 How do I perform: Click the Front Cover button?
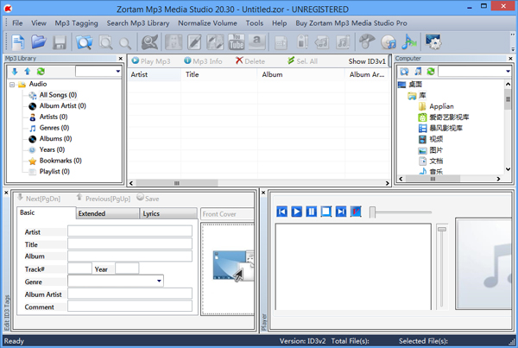tap(227, 214)
